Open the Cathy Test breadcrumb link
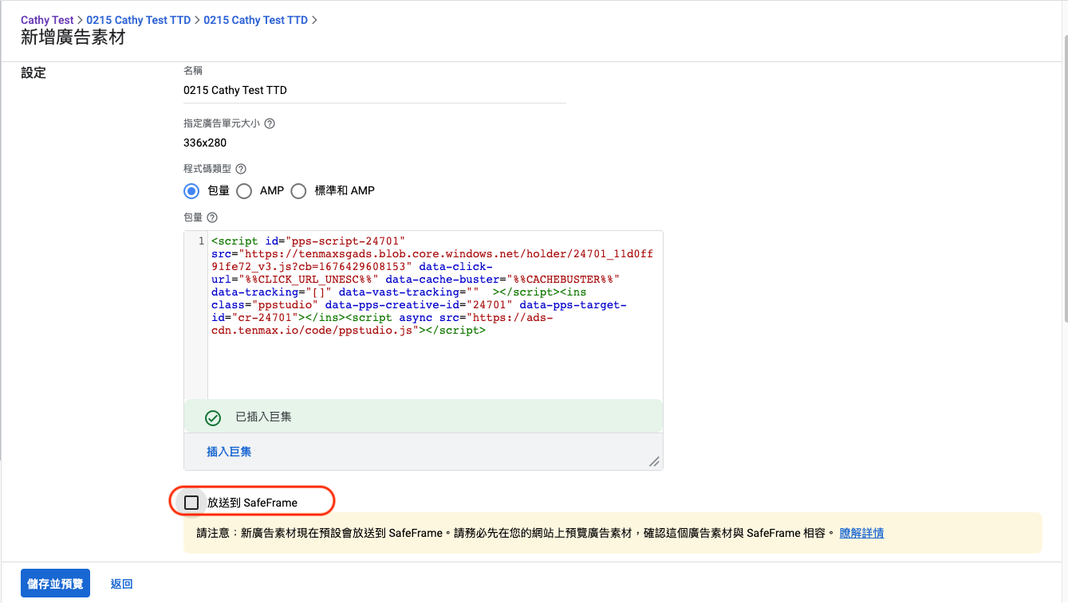This screenshot has height=603, width=1068. tap(47, 20)
